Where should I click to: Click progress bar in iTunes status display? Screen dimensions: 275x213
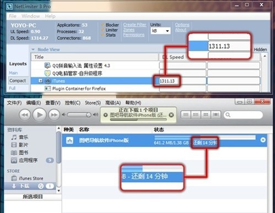(x=138, y=119)
